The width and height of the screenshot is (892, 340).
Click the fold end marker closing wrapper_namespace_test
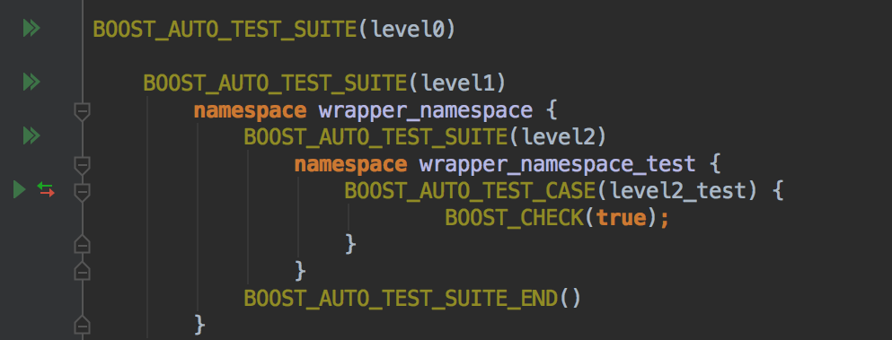click(x=83, y=271)
